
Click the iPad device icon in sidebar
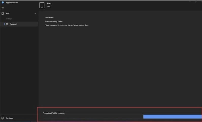coord(3,13)
